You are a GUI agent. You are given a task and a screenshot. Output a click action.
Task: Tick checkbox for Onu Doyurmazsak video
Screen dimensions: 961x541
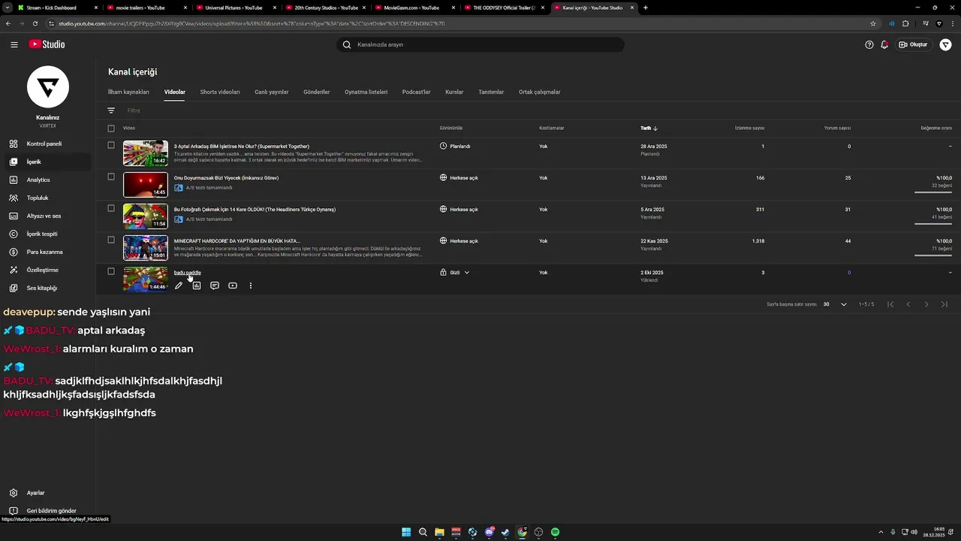111,177
